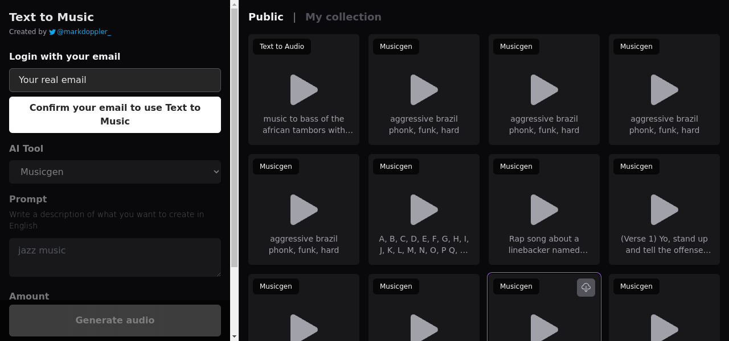Play the linebacker rap song track
This screenshot has height=341, width=729.
544,210
